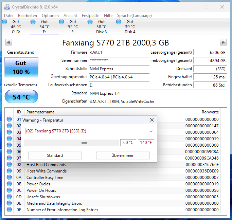Click raw value 000000036D8E09
The image size is (232, 220).
pyautogui.click(x=202, y=171)
